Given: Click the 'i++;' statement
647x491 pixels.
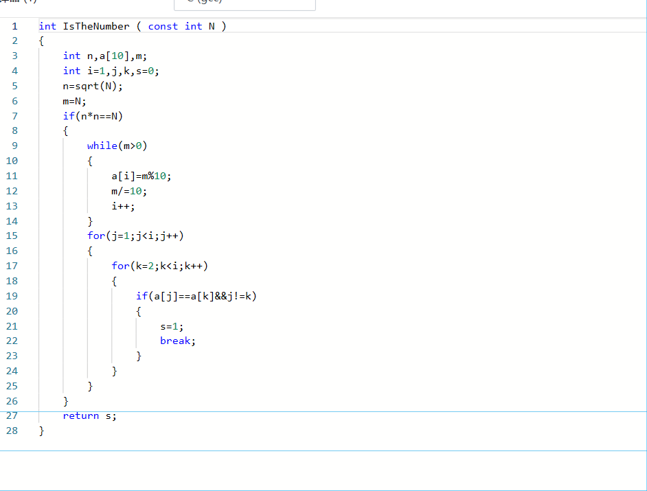Looking at the screenshot, I should tap(124, 206).
